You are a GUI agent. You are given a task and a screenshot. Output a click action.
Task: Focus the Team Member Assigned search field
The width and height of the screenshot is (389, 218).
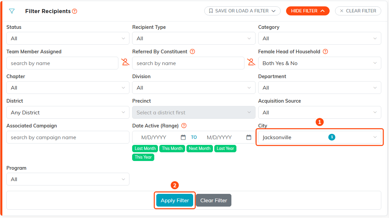click(x=62, y=63)
